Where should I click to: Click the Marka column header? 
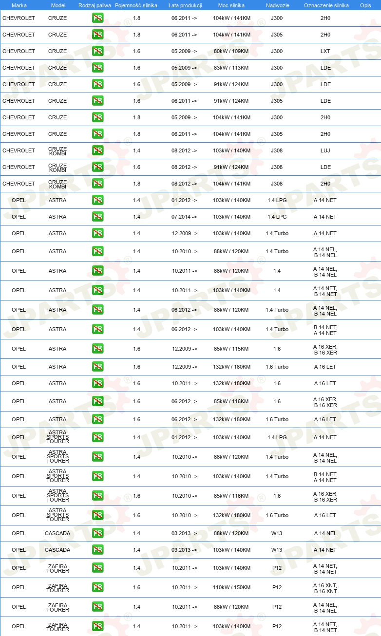(x=19, y=5)
